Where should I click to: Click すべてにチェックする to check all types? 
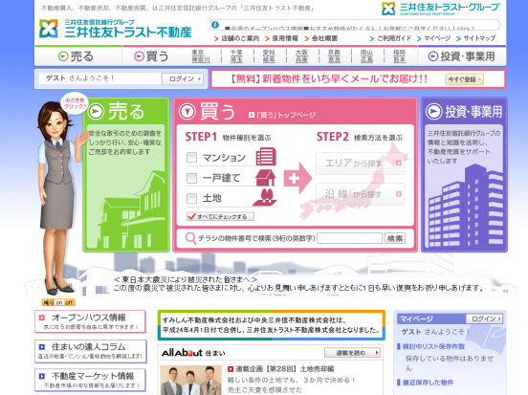click(220, 216)
